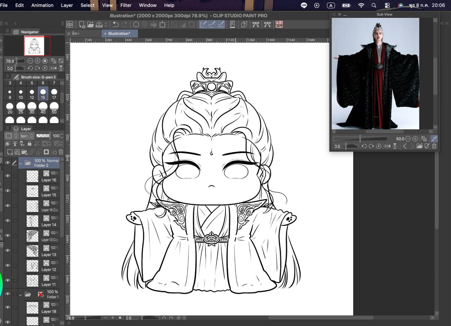Zoom out in the Navigator panel
This screenshot has width=451, height=326.
pyautogui.click(x=30, y=61)
